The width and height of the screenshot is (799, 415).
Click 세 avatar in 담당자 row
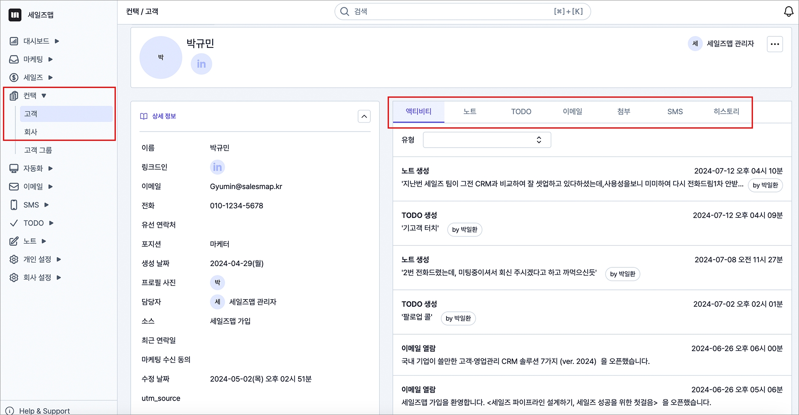point(217,302)
